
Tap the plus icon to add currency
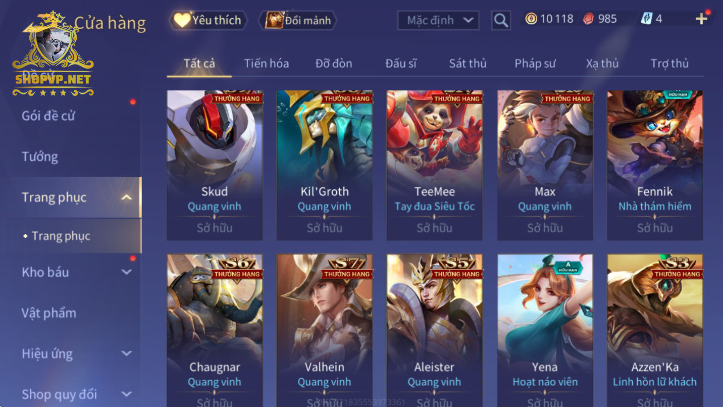(x=701, y=19)
